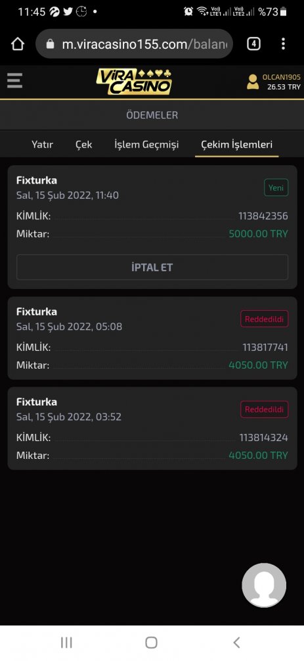Switch to the Yatır tab
Viewport: 304px width, 661px height.
click(x=42, y=144)
